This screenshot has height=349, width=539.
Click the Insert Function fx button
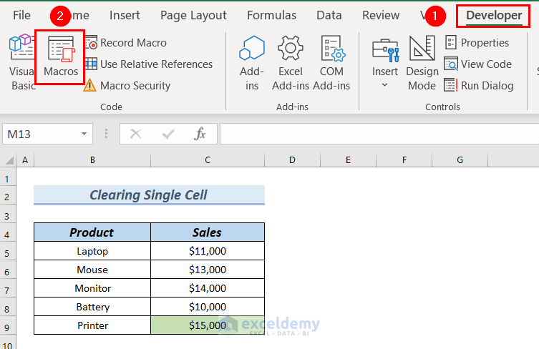click(x=200, y=134)
